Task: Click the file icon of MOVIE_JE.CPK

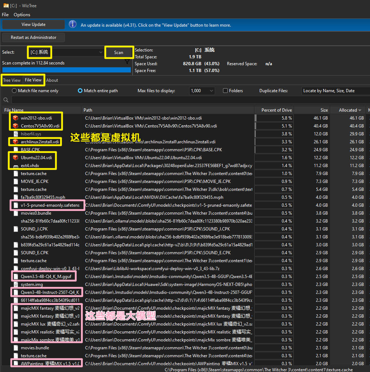Action: point(15,181)
